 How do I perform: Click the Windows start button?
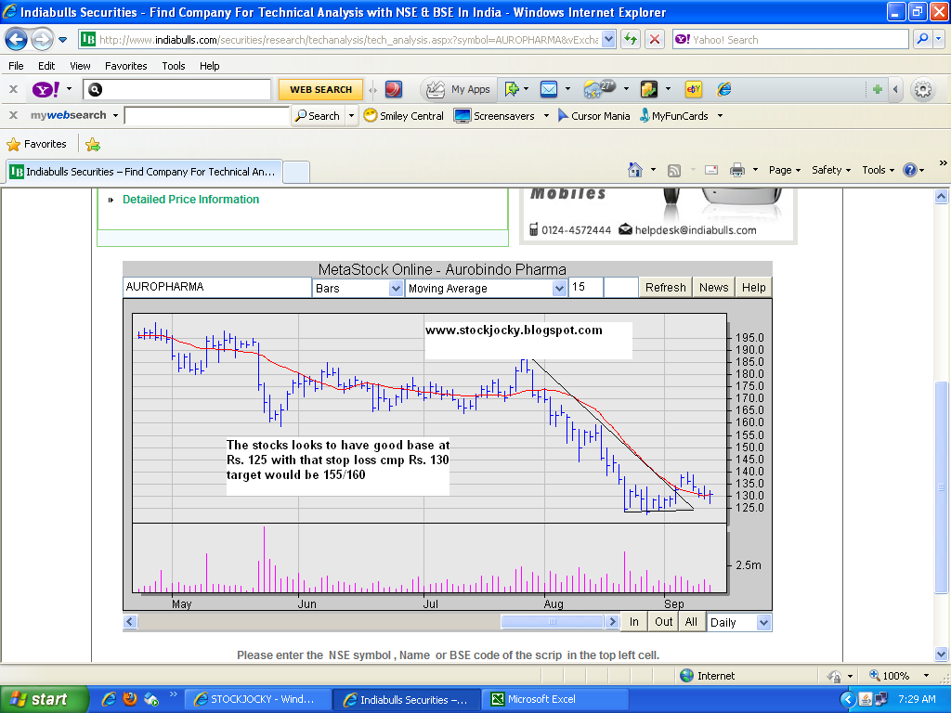(x=45, y=699)
